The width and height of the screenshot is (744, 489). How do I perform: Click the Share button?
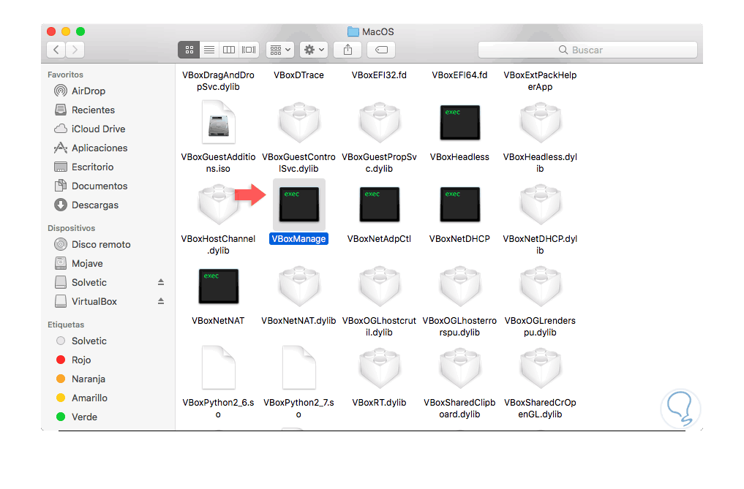pyautogui.click(x=347, y=50)
